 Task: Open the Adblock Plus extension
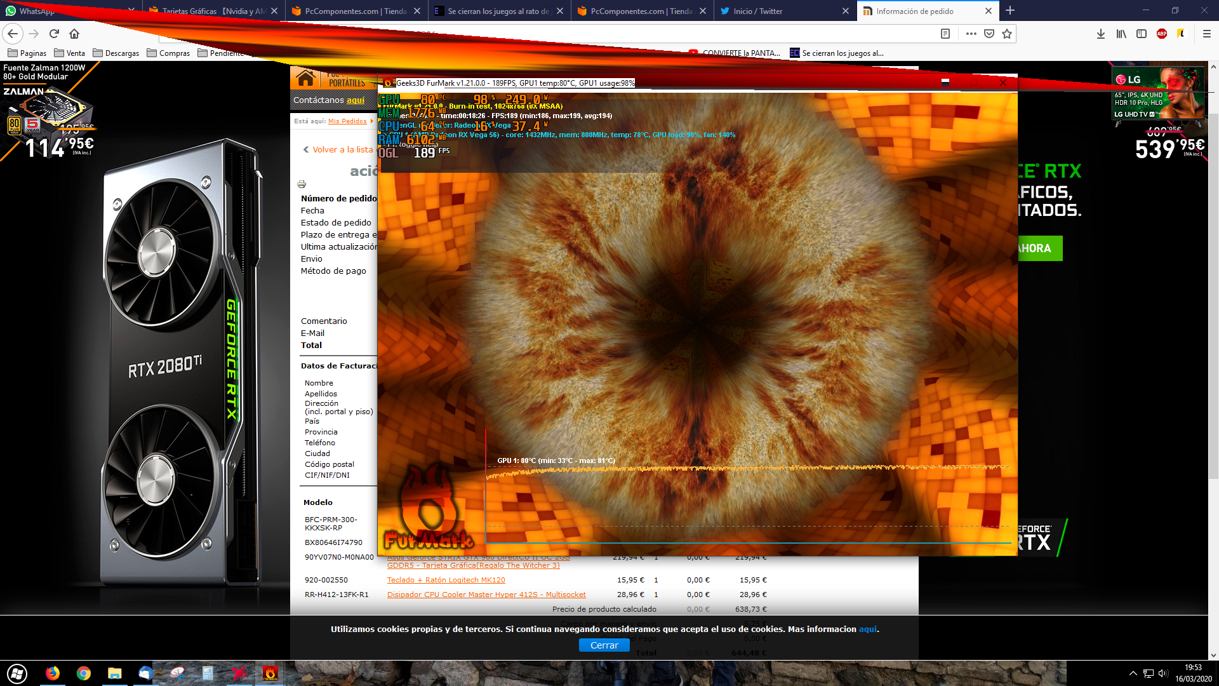[1162, 34]
